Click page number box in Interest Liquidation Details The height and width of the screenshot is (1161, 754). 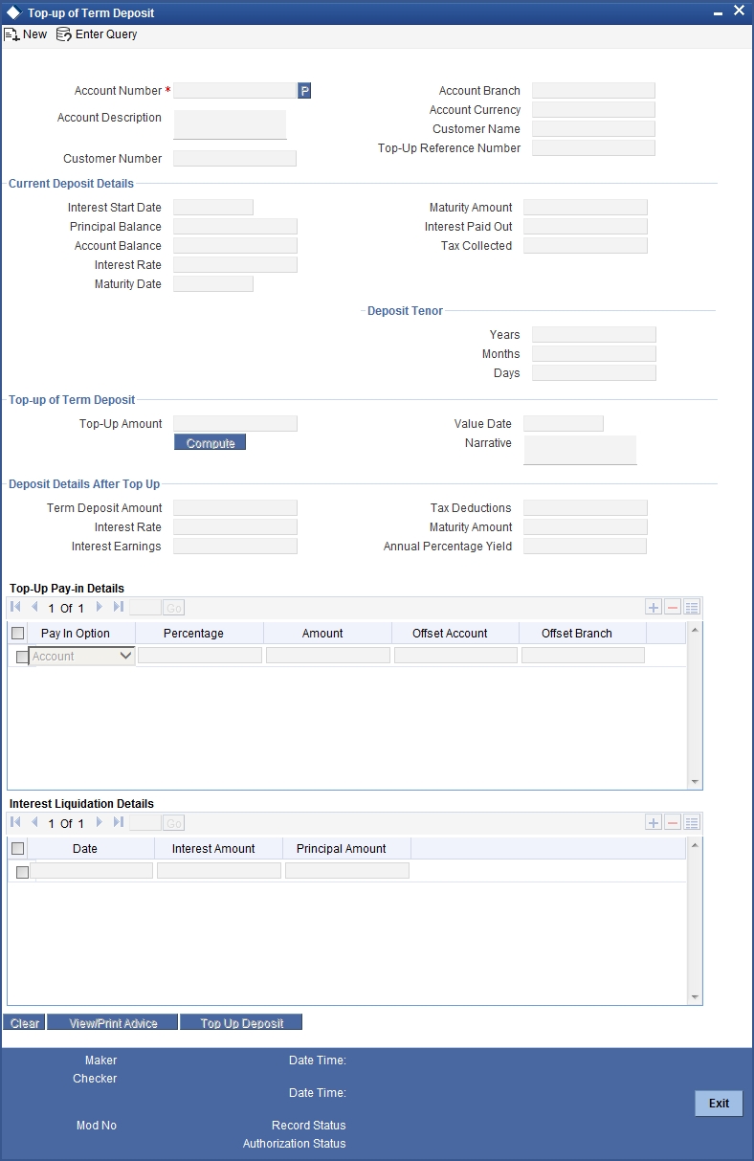pos(144,823)
